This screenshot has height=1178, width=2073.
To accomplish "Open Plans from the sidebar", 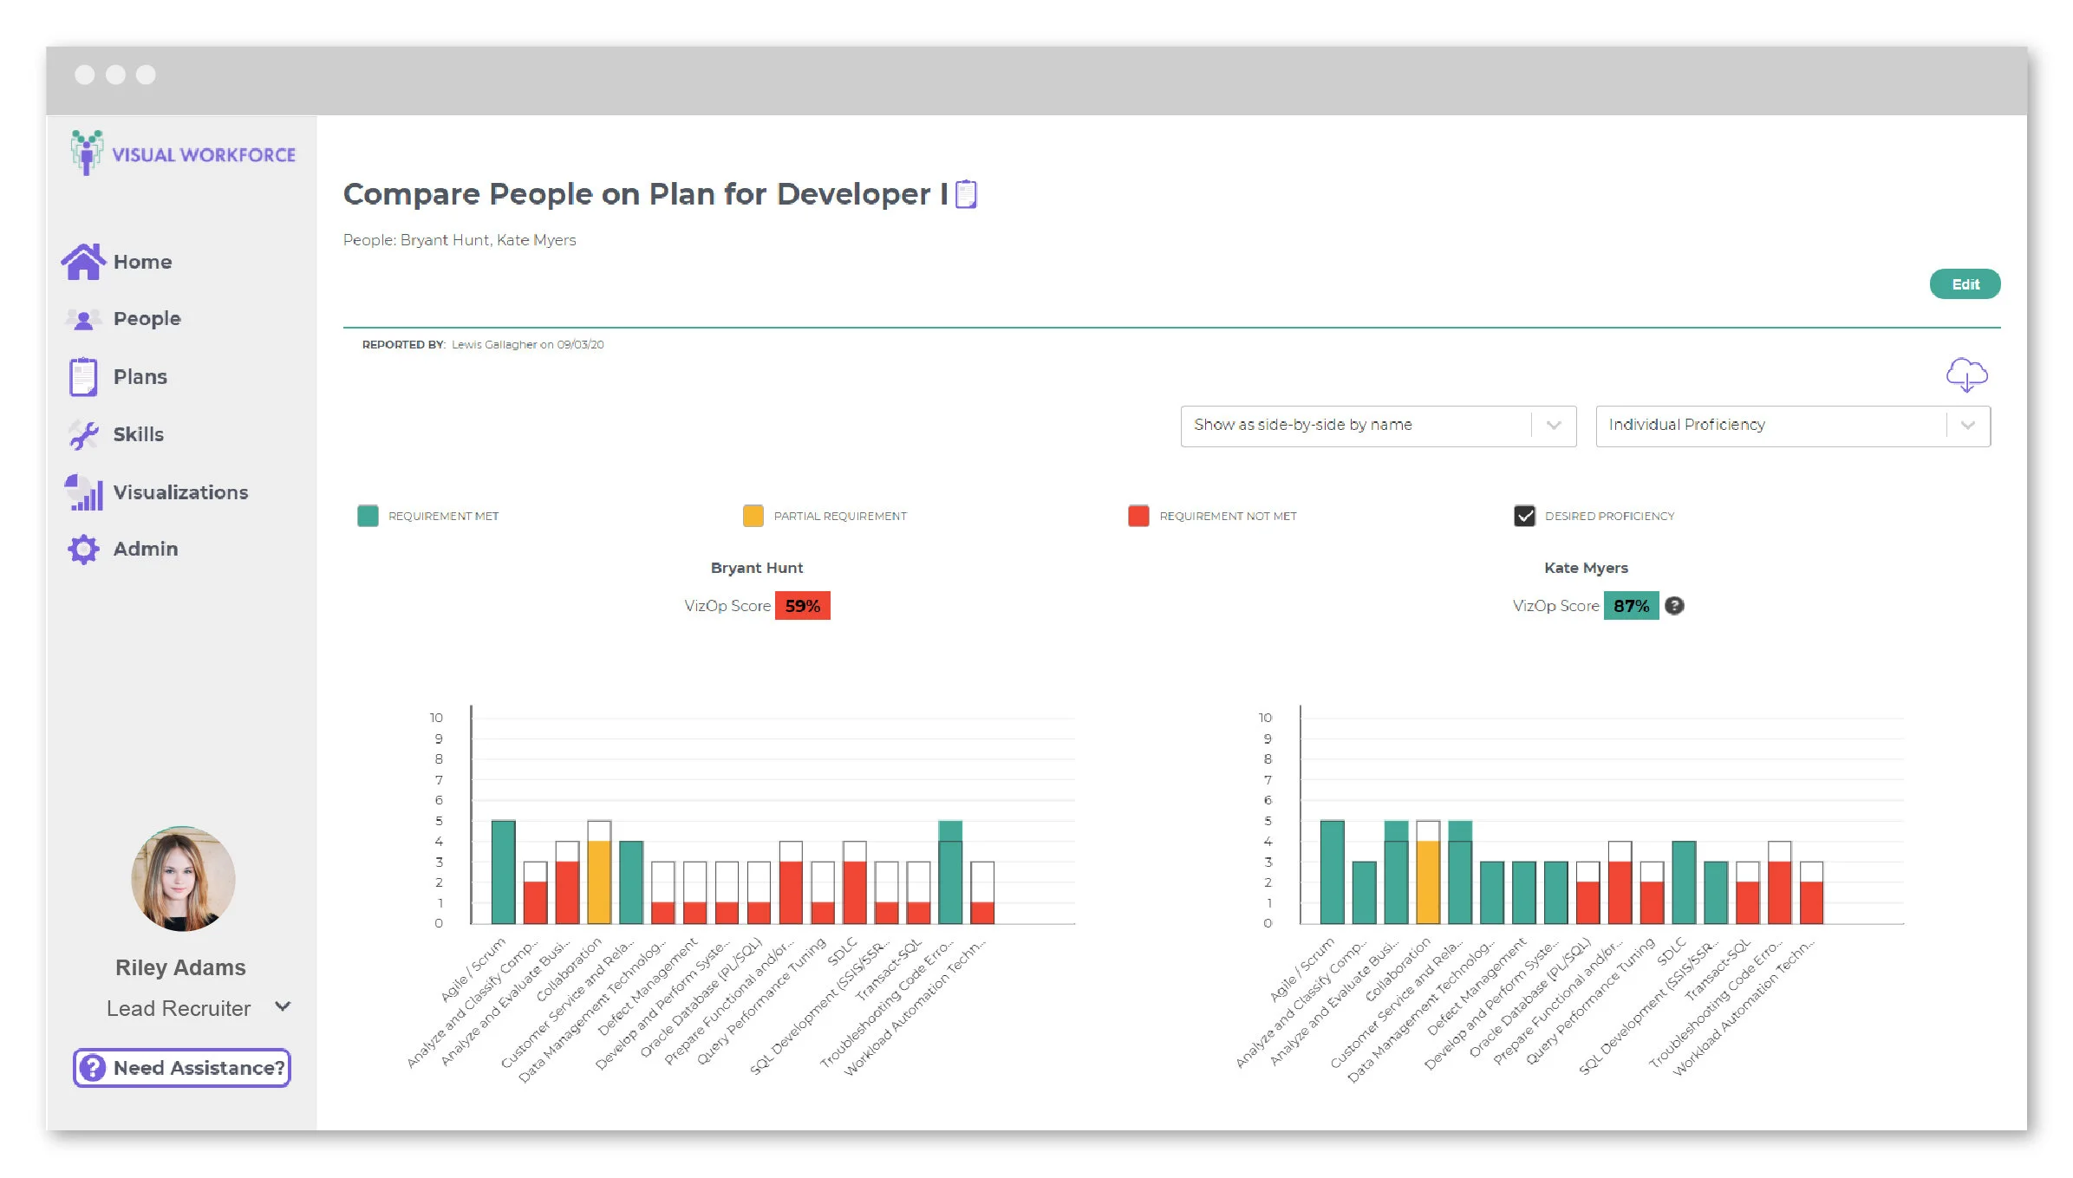I will click(82, 376).
